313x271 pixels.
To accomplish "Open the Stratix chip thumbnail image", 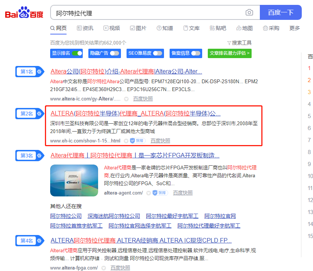I will point(74,180).
